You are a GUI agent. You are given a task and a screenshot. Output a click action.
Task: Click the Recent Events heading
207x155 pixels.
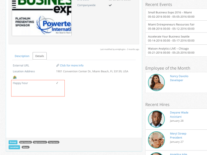[159, 5]
